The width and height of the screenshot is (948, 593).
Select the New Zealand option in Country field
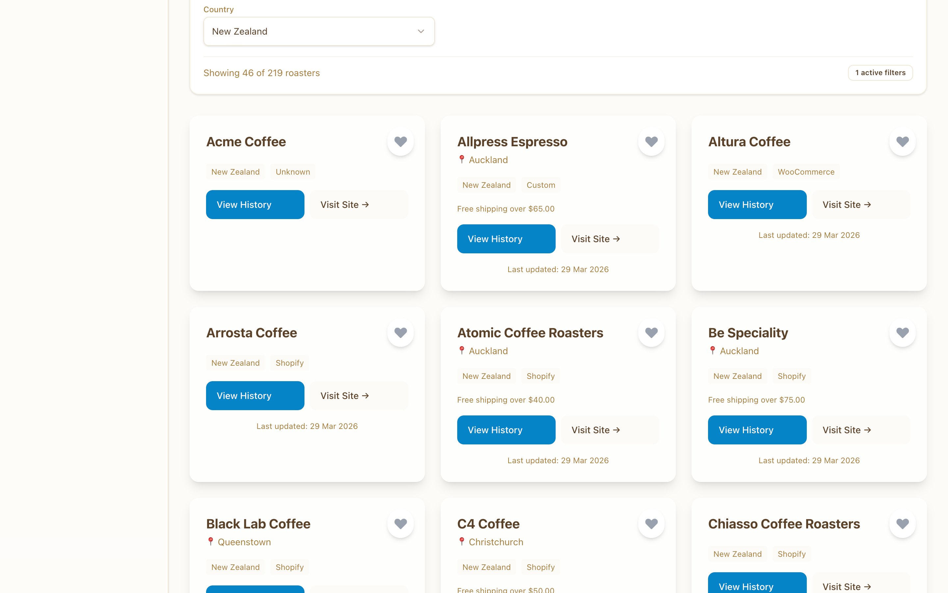click(319, 31)
